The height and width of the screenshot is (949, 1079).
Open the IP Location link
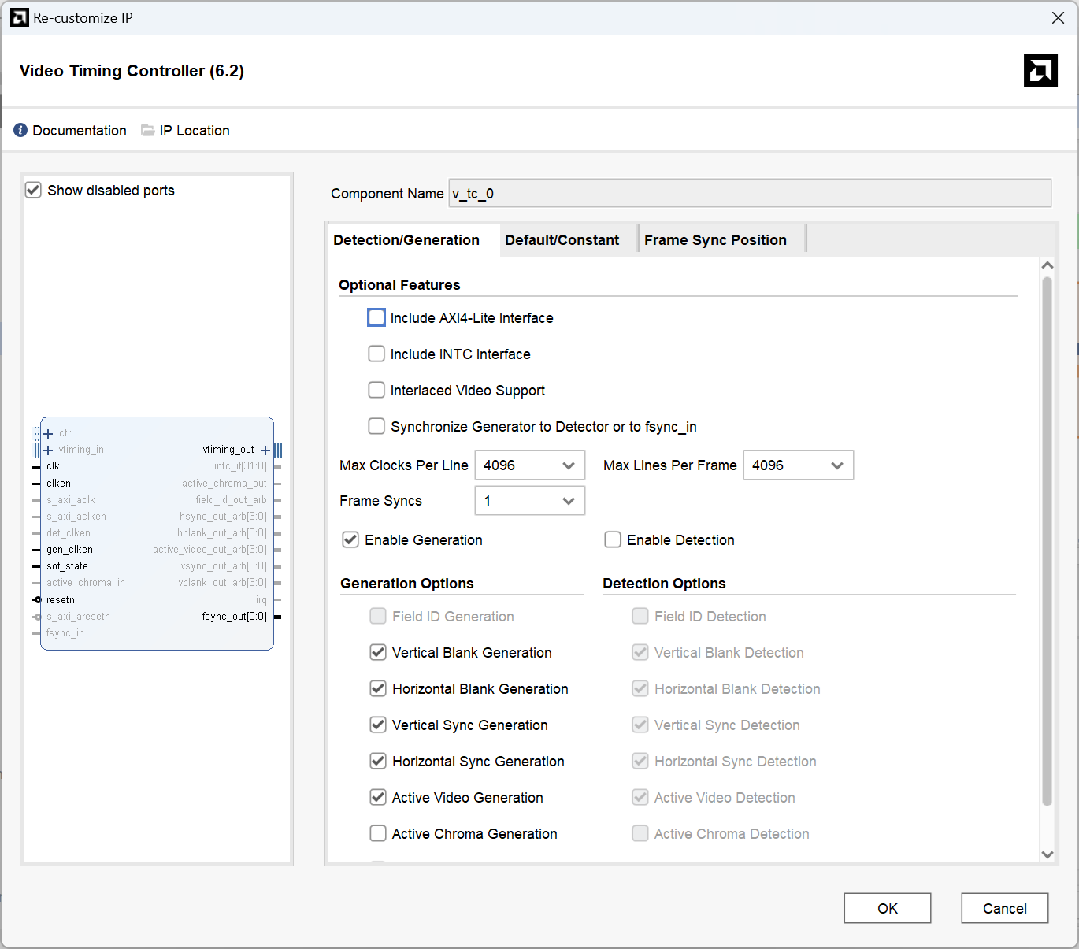(x=195, y=130)
